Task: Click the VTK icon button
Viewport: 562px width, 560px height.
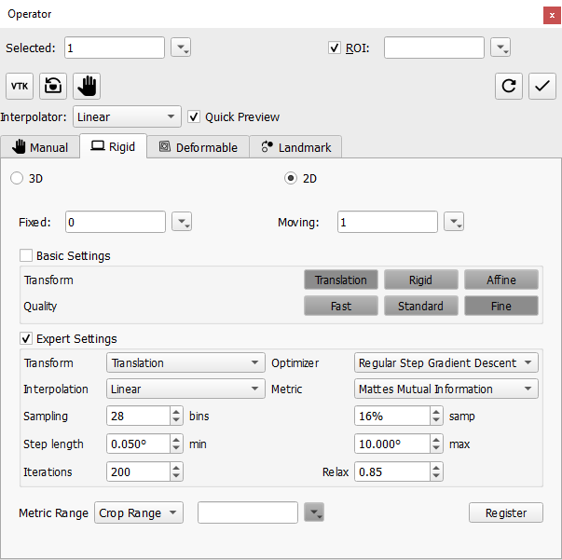Action: coord(20,87)
